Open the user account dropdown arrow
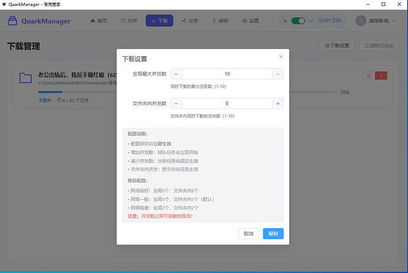408x273 pixels. tap(394, 21)
